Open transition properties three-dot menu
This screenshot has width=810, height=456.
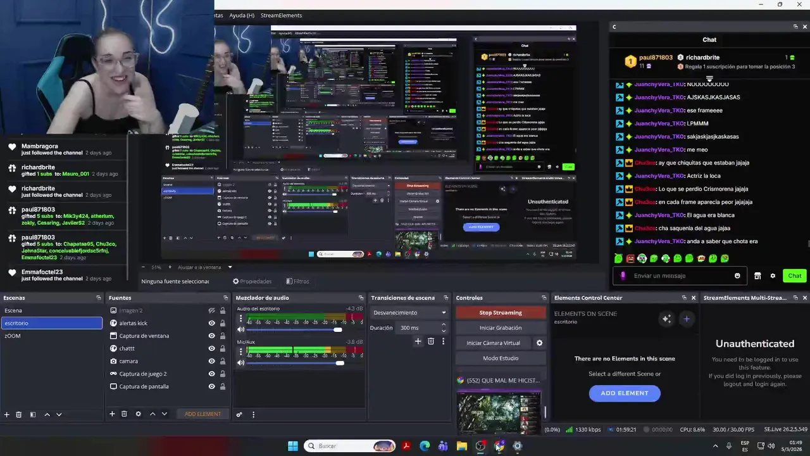pyautogui.click(x=443, y=341)
